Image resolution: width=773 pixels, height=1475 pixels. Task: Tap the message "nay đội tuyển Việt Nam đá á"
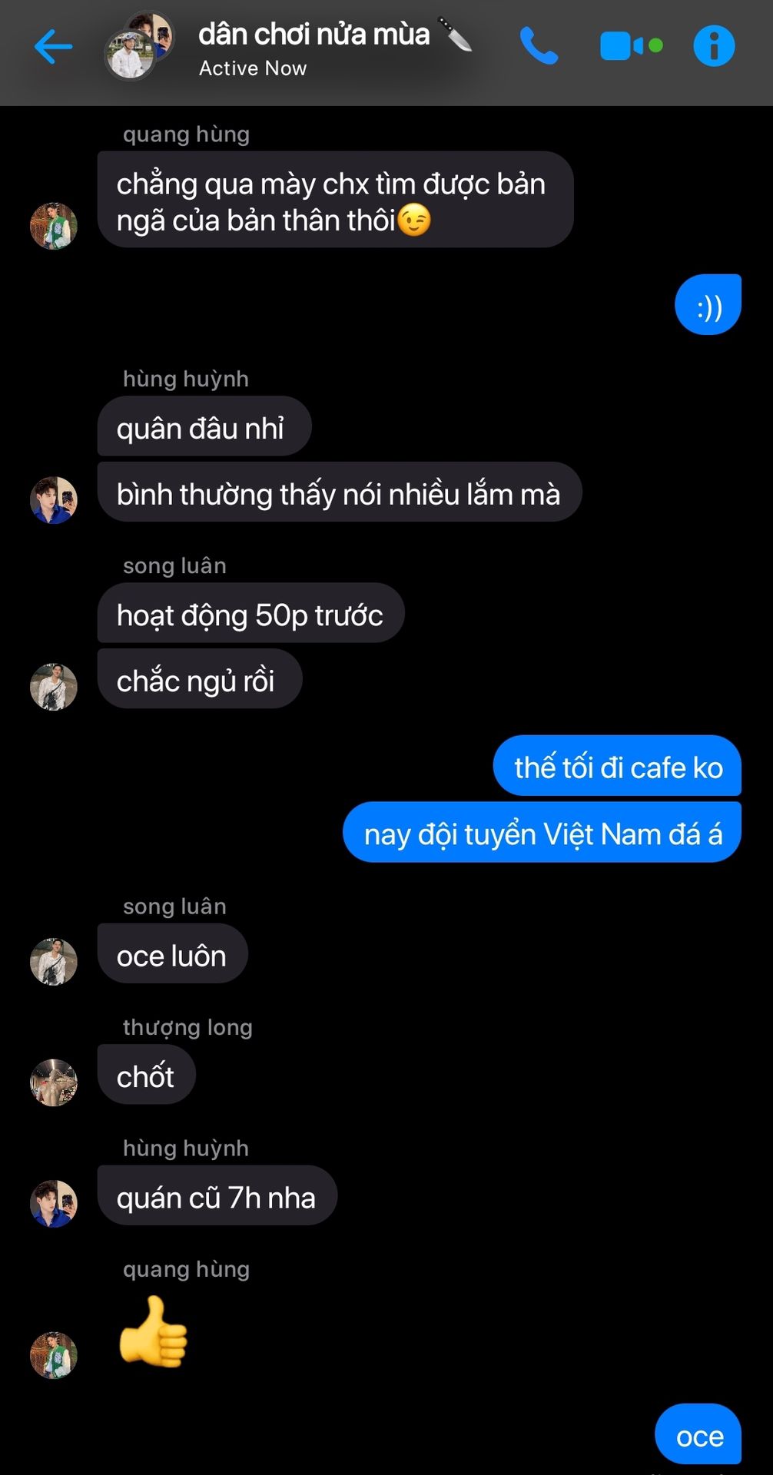point(542,833)
